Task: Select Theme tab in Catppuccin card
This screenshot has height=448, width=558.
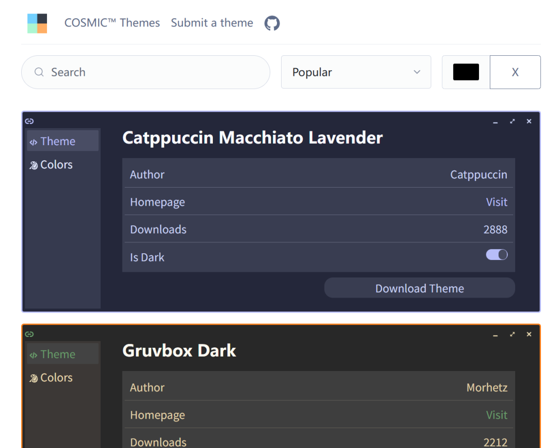Action: [63, 141]
